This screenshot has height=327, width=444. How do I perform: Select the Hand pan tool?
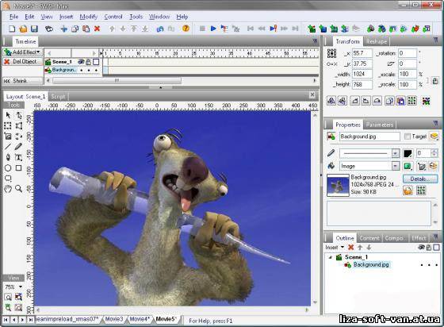tap(8, 189)
